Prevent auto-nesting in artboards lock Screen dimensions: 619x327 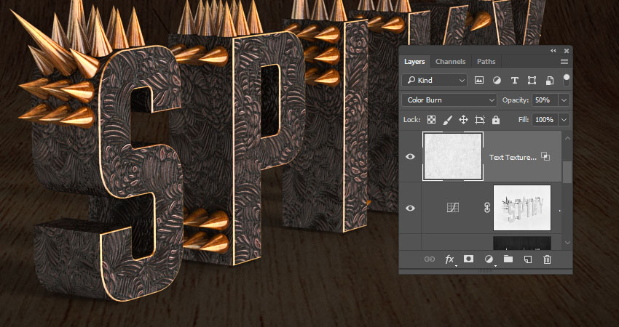coord(480,120)
